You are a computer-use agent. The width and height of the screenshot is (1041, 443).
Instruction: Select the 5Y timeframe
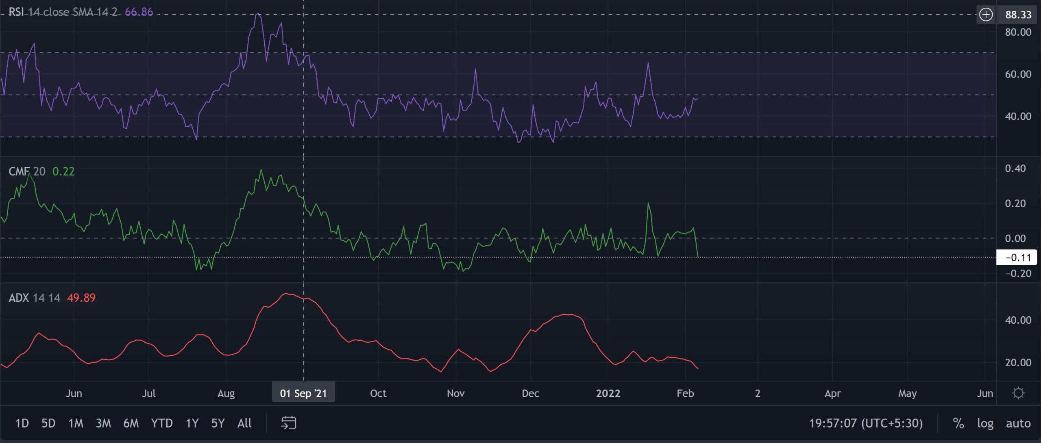(x=218, y=423)
